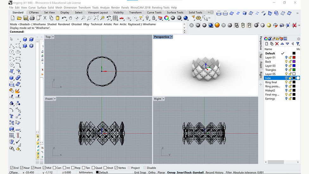Click the red color swatch of Layer 01
The height and width of the screenshot is (174, 309).
click(294, 57)
